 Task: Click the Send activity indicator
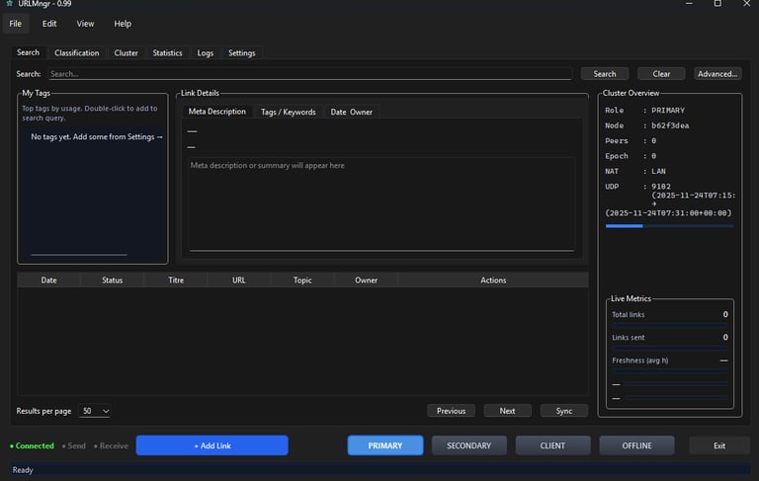pos(73,445)
